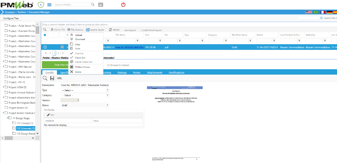Go to last page pager button
This screenshot has height=163, width=337.
click(63, 53)
